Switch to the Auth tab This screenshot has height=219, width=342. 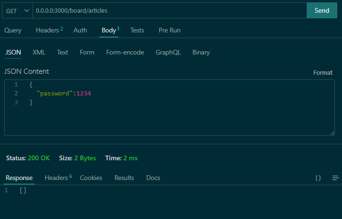pos(80,30)
